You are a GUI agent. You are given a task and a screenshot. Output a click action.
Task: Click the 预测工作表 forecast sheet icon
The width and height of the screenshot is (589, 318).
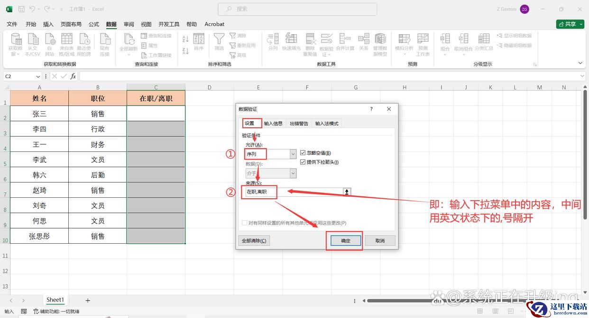point(423,40)
